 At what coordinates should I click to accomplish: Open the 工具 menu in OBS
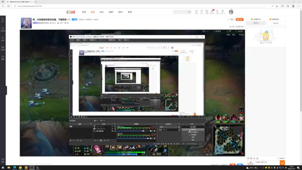(x=120, y=40)
